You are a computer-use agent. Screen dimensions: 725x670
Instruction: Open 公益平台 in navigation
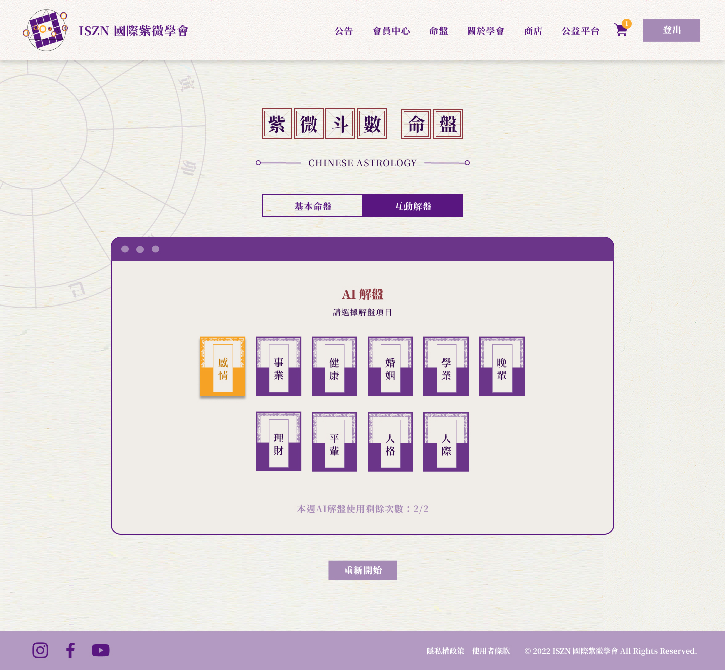pos(581,31)
